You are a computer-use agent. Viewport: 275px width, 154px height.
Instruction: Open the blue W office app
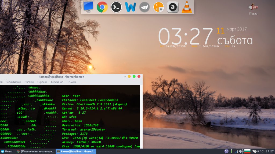coord(130,7)
